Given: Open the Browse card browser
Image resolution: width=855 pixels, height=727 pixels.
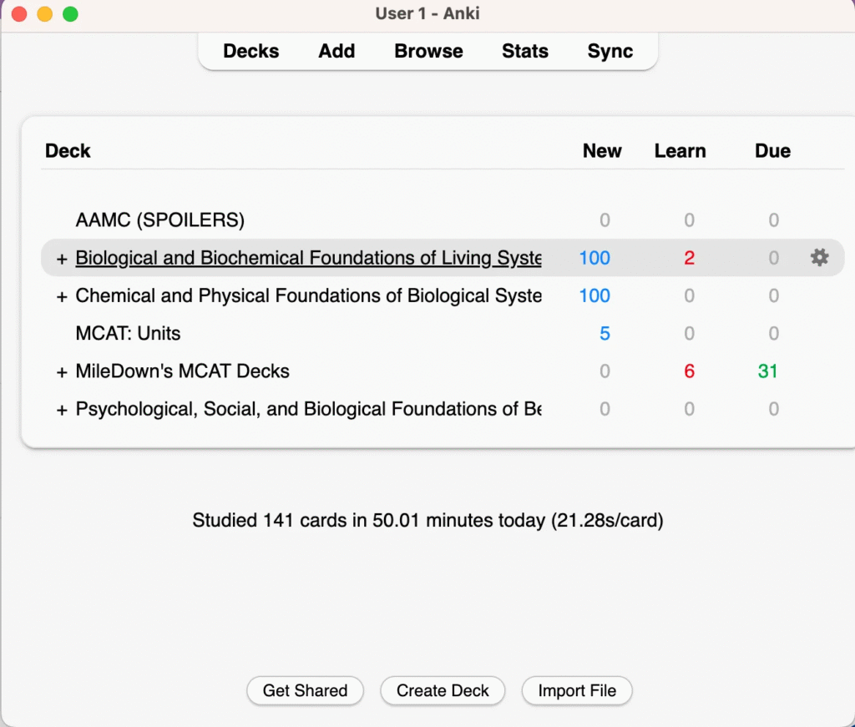Looking at the screenshot, I should (x=428, y=51).
